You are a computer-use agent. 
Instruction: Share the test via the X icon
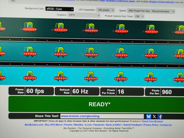tap(154, 117)
